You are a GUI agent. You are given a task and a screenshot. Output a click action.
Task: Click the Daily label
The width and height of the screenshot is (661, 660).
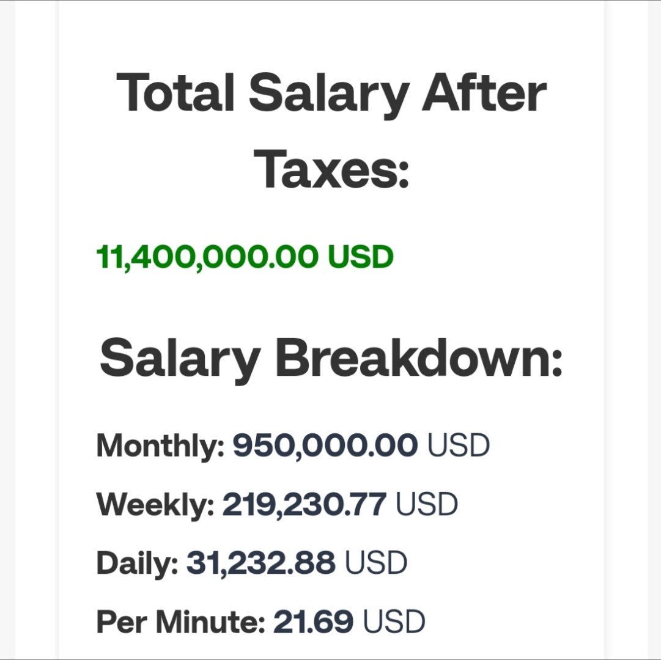[x=138, y=563]
